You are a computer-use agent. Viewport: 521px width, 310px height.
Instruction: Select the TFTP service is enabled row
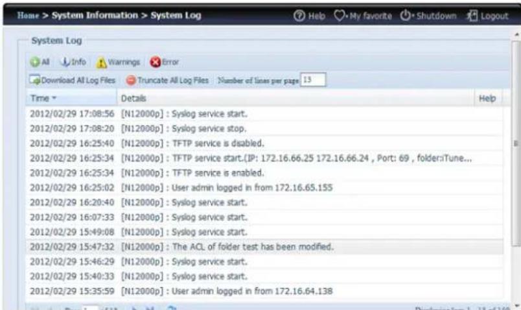pos(264,173)
